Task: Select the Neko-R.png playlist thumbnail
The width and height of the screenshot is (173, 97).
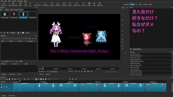Action: click(14, 15)
